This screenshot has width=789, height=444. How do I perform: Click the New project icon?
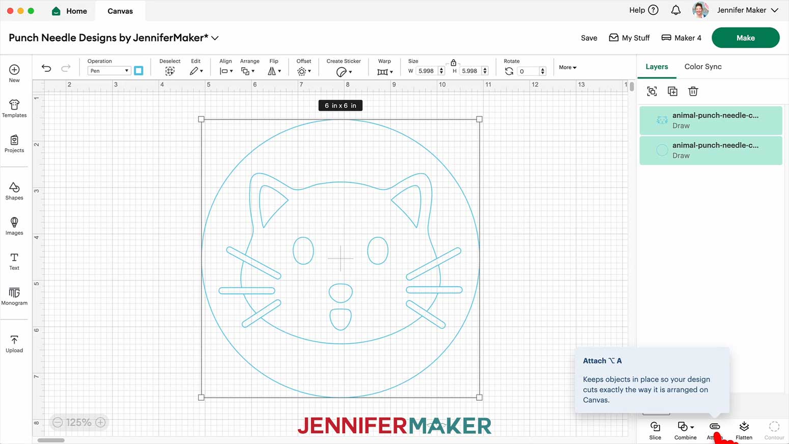(14, 70)
